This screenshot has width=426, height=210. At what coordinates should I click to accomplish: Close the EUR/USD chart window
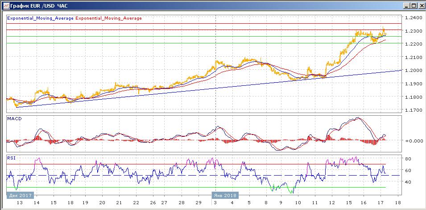421,5
